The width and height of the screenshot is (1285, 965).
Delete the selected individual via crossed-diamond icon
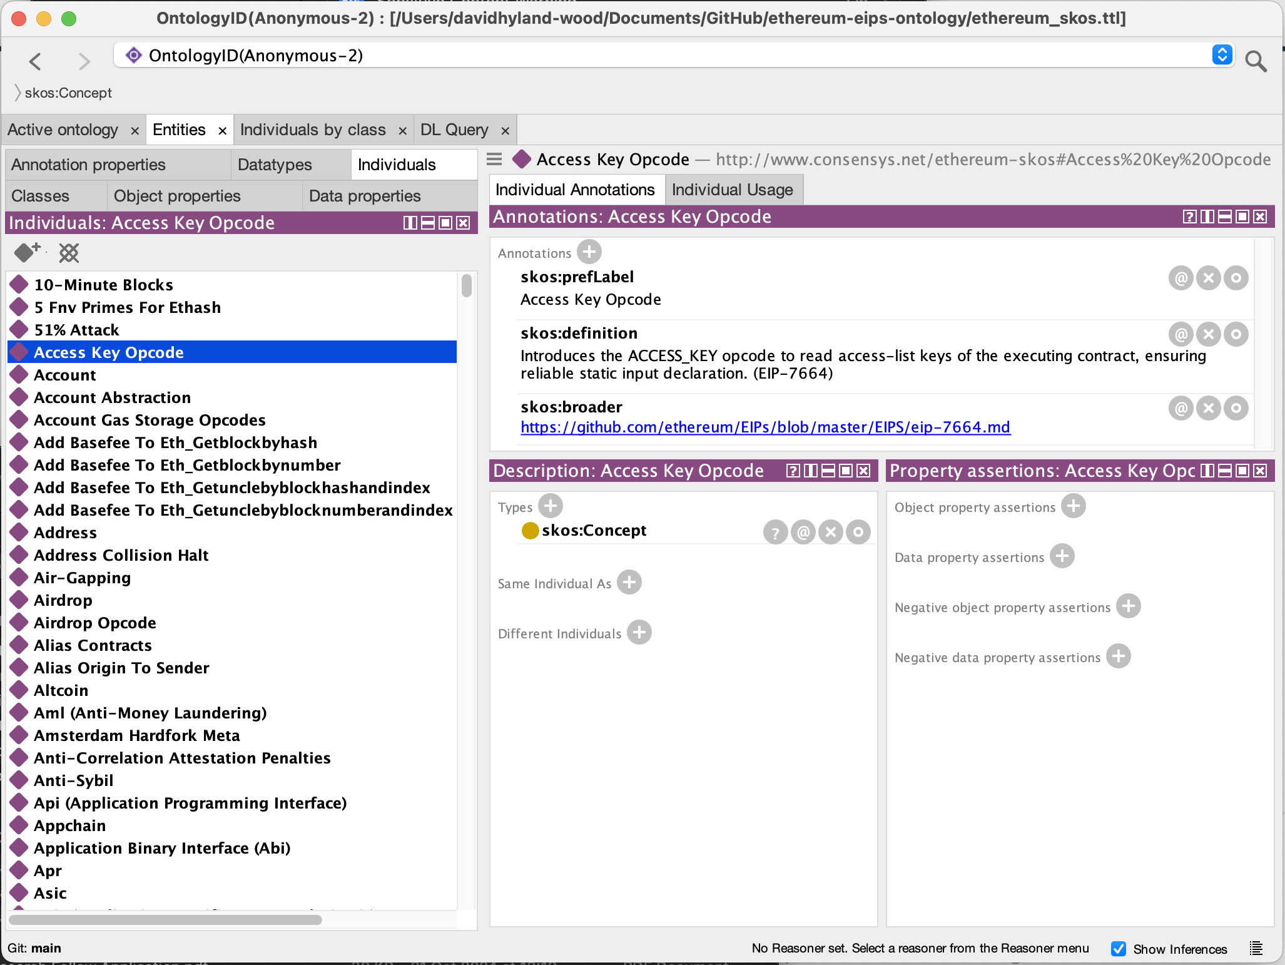(69, 253)
